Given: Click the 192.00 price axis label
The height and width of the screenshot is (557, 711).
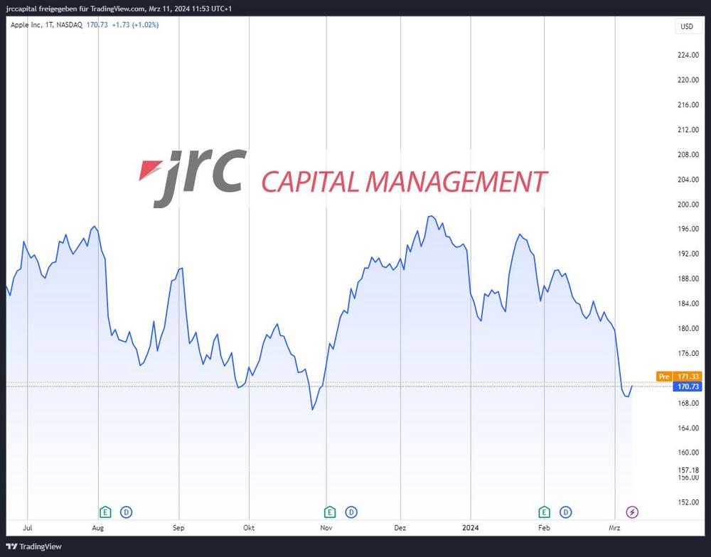Looking at the screenshot, I should pyautogui.click(x=688, y=254).
